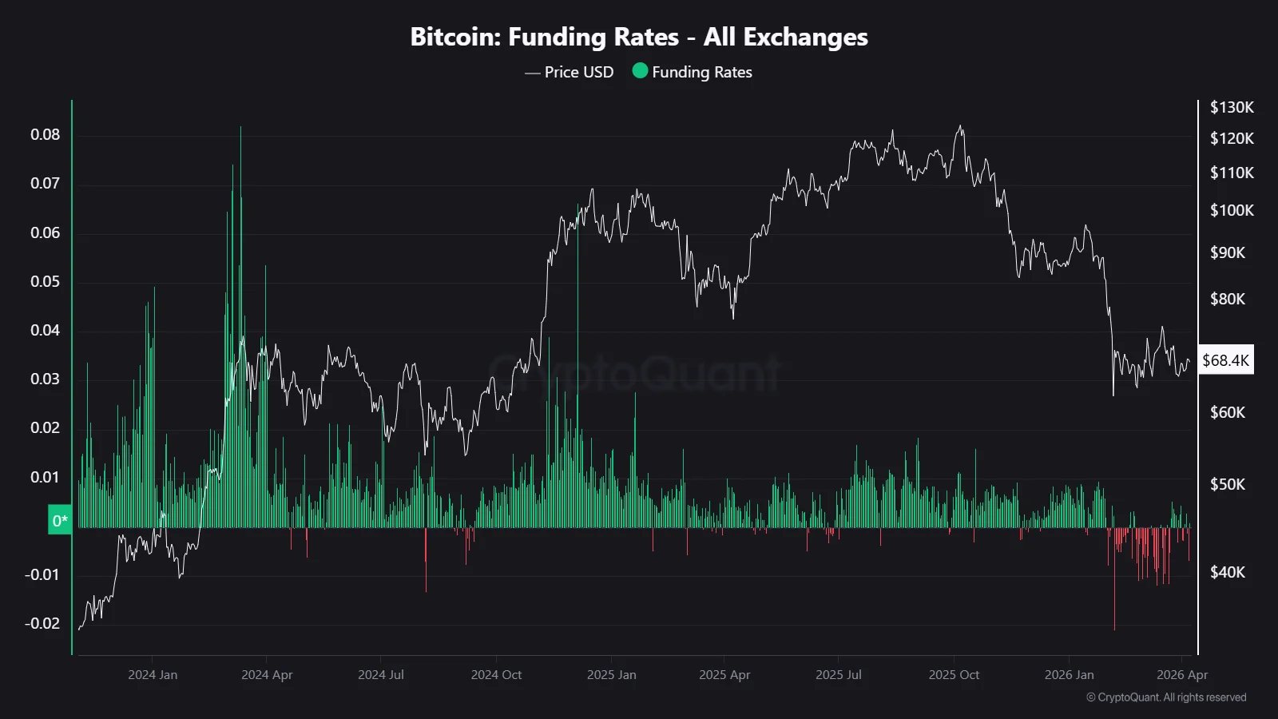
Task: Click the -0.02 funding rate axis label
Action: 42,623
